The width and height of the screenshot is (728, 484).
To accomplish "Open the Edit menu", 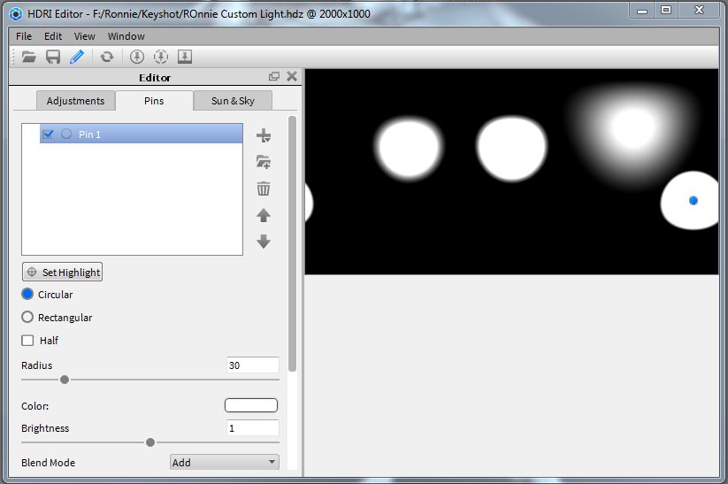I will tap(53, 36).
